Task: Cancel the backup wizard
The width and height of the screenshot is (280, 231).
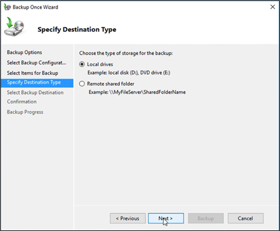Action: point(245,218)
